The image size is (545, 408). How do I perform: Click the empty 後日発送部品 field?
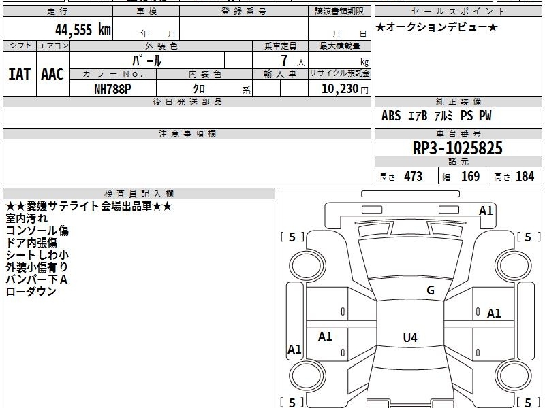187,116
